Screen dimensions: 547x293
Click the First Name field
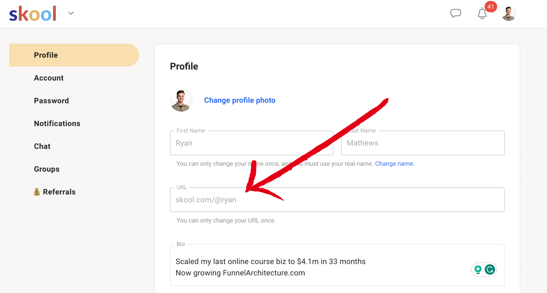click(252, 143)
